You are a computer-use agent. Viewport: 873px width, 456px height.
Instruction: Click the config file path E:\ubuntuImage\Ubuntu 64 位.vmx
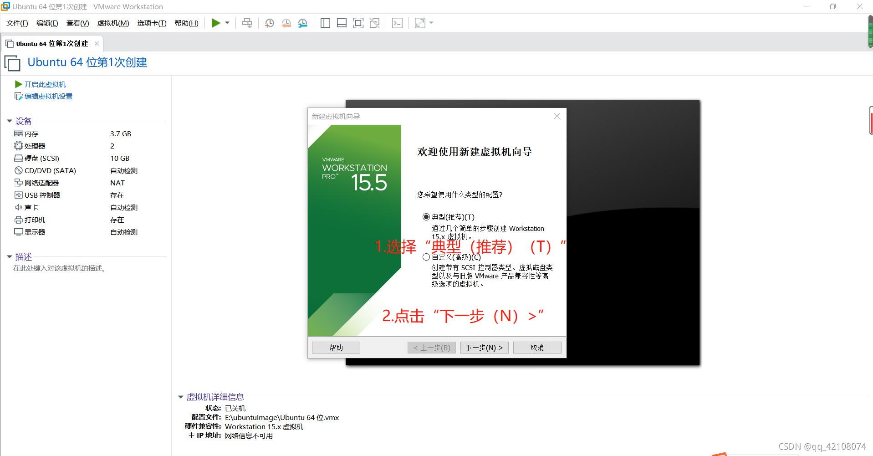pyautogui.click(x=282, y=418)
